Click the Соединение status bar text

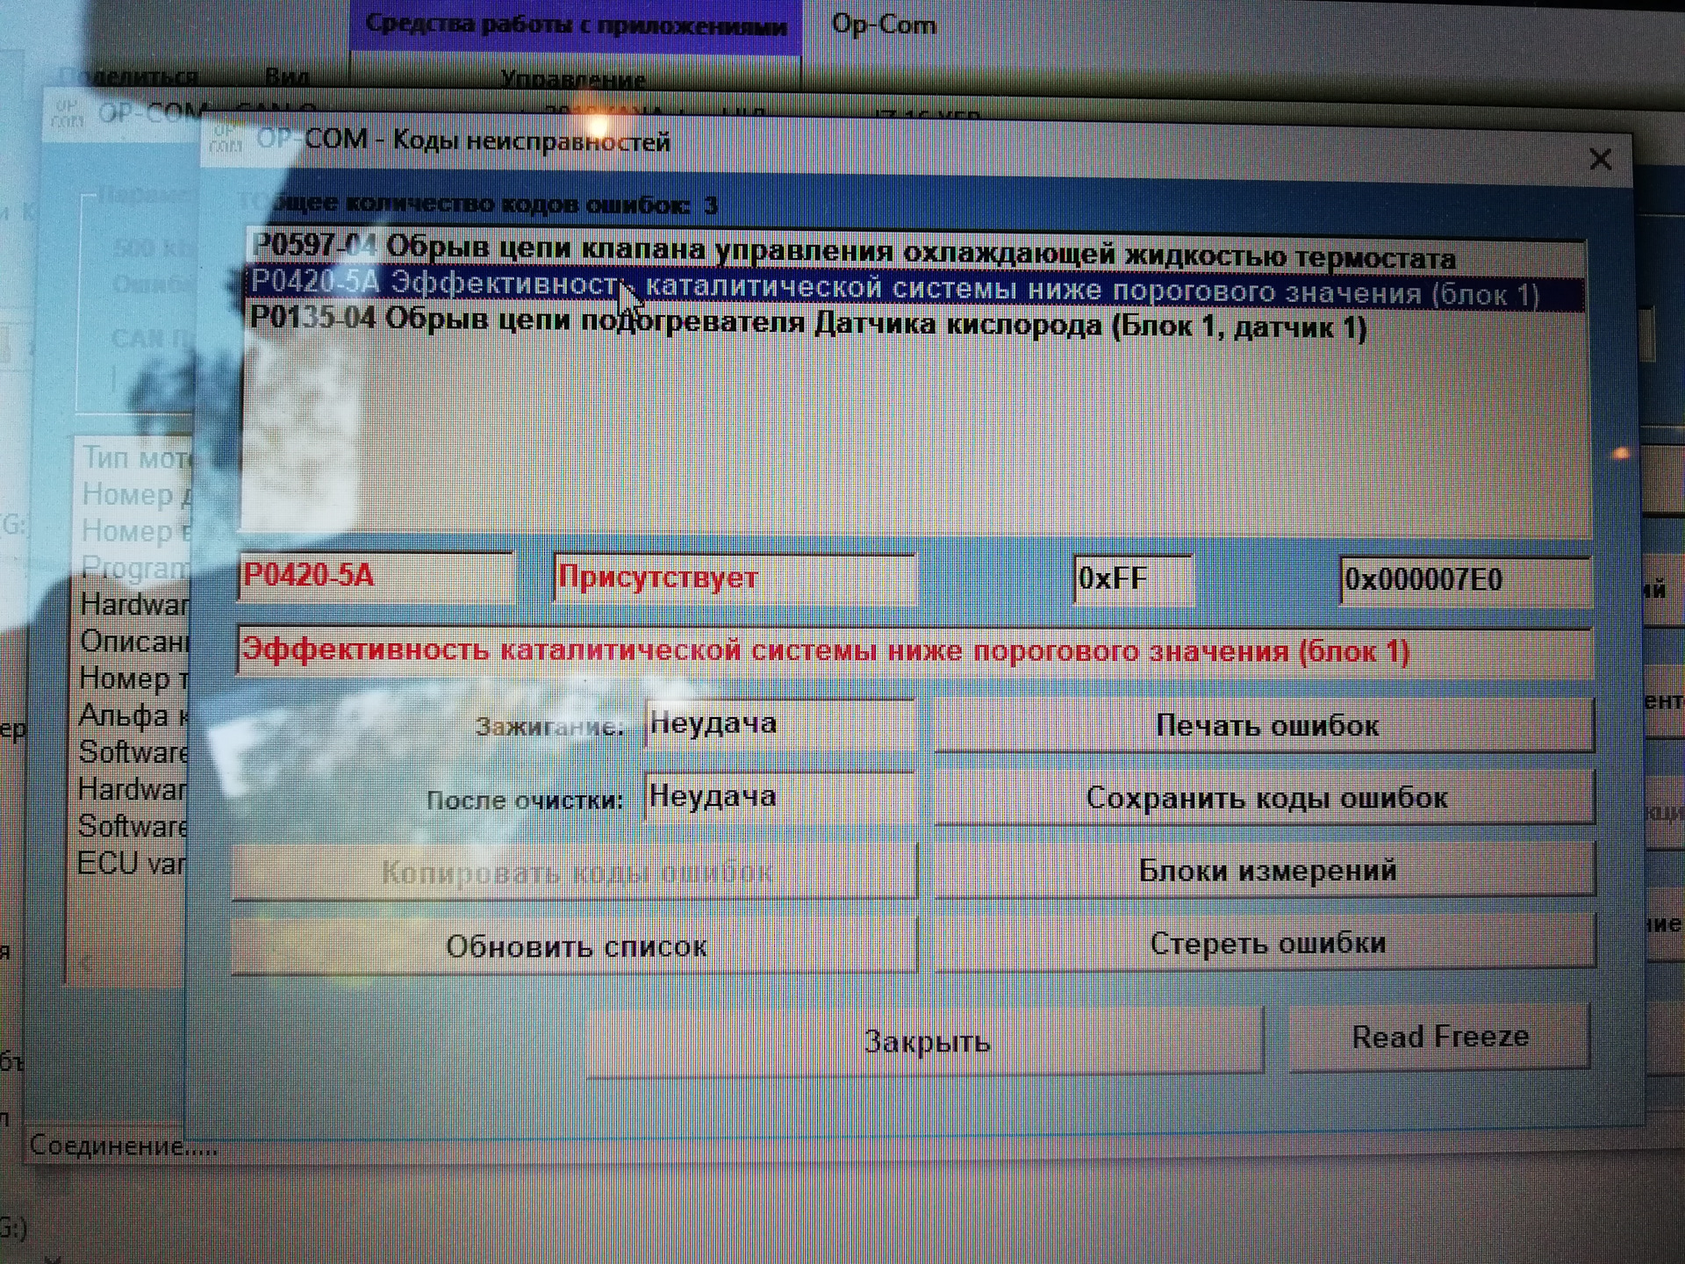[x=124, y=1145]
